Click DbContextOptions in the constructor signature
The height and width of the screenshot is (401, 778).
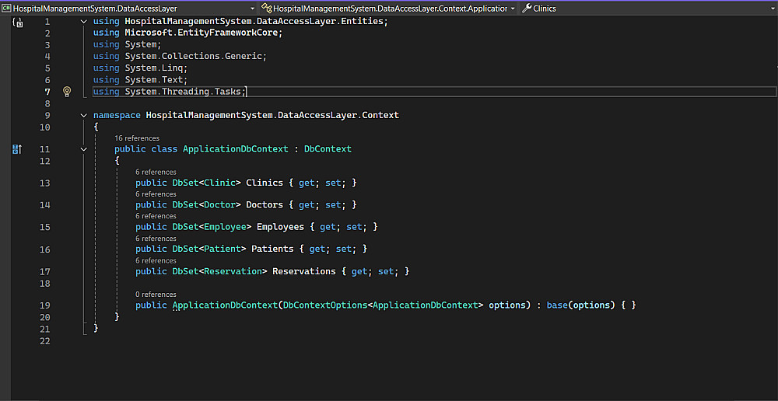click(x=324, y=305)
